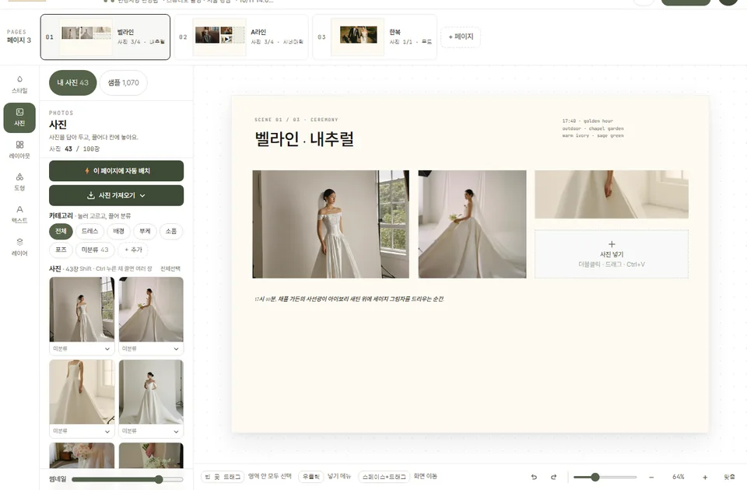Click the 빈 곳 드래그 hint chip

point(223,477)
